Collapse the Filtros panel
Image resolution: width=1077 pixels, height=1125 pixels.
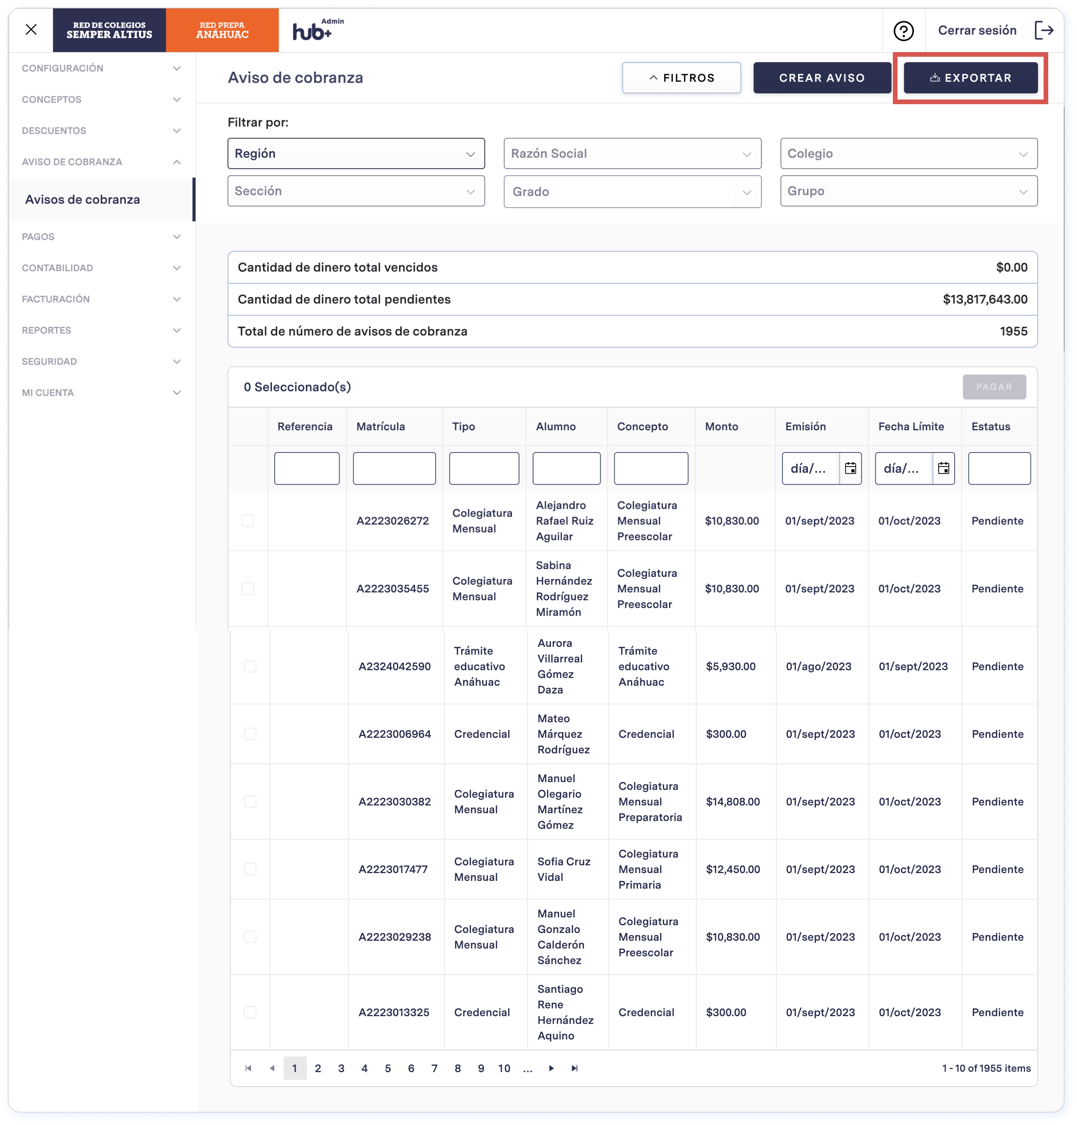click(681, 77)
